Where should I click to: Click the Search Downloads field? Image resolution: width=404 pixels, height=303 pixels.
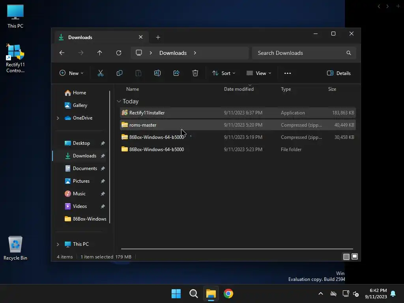point(304,53)
